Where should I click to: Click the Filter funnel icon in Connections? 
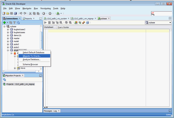14,22
